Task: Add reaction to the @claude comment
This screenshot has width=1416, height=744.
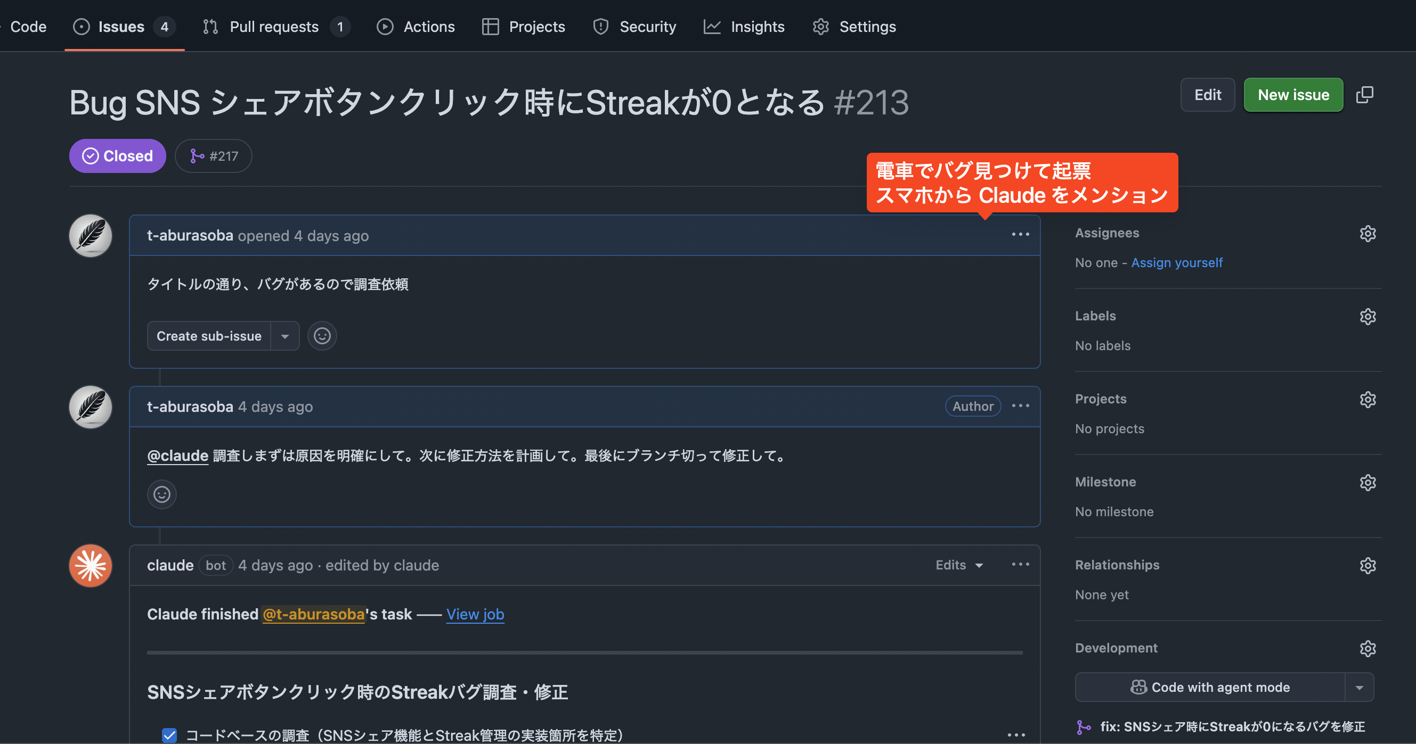Action: coord(161,495)
